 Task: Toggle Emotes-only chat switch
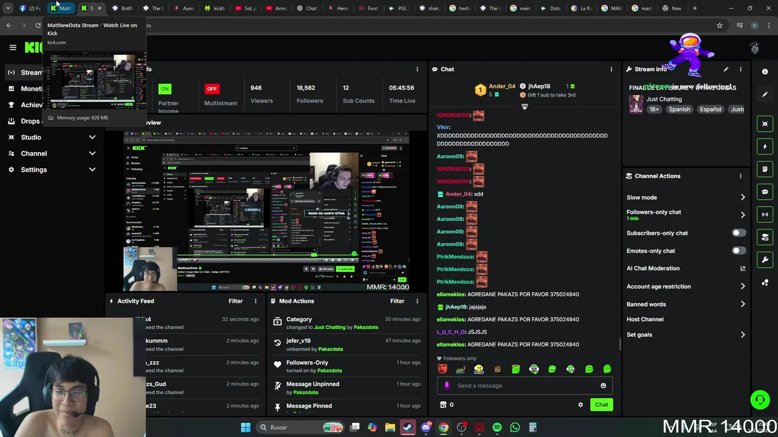(x=738, y=251)
